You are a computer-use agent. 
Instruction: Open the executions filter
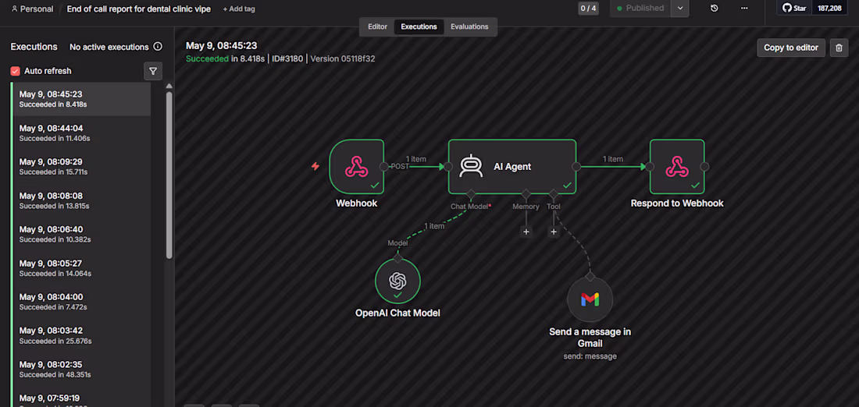point(153,71)
